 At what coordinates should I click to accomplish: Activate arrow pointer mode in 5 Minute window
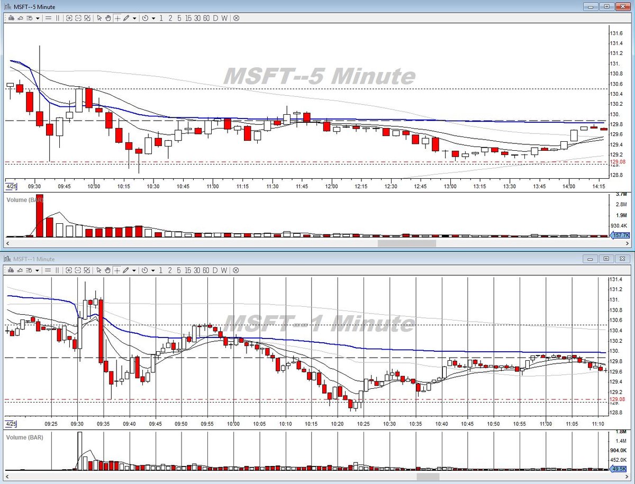tap(99, 18)
